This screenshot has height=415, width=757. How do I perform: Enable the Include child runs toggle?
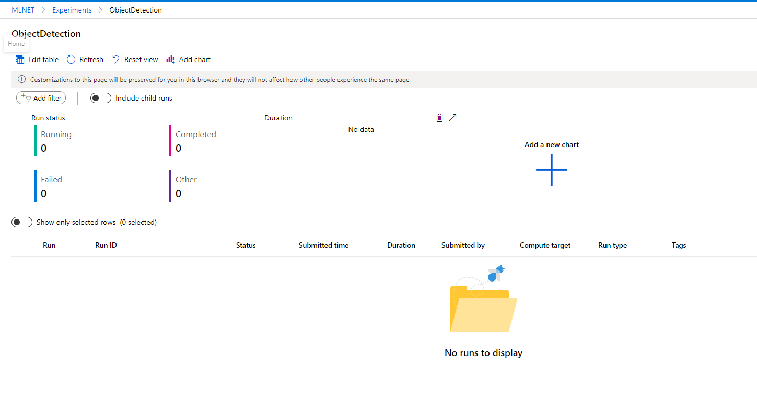click(100, 97)
